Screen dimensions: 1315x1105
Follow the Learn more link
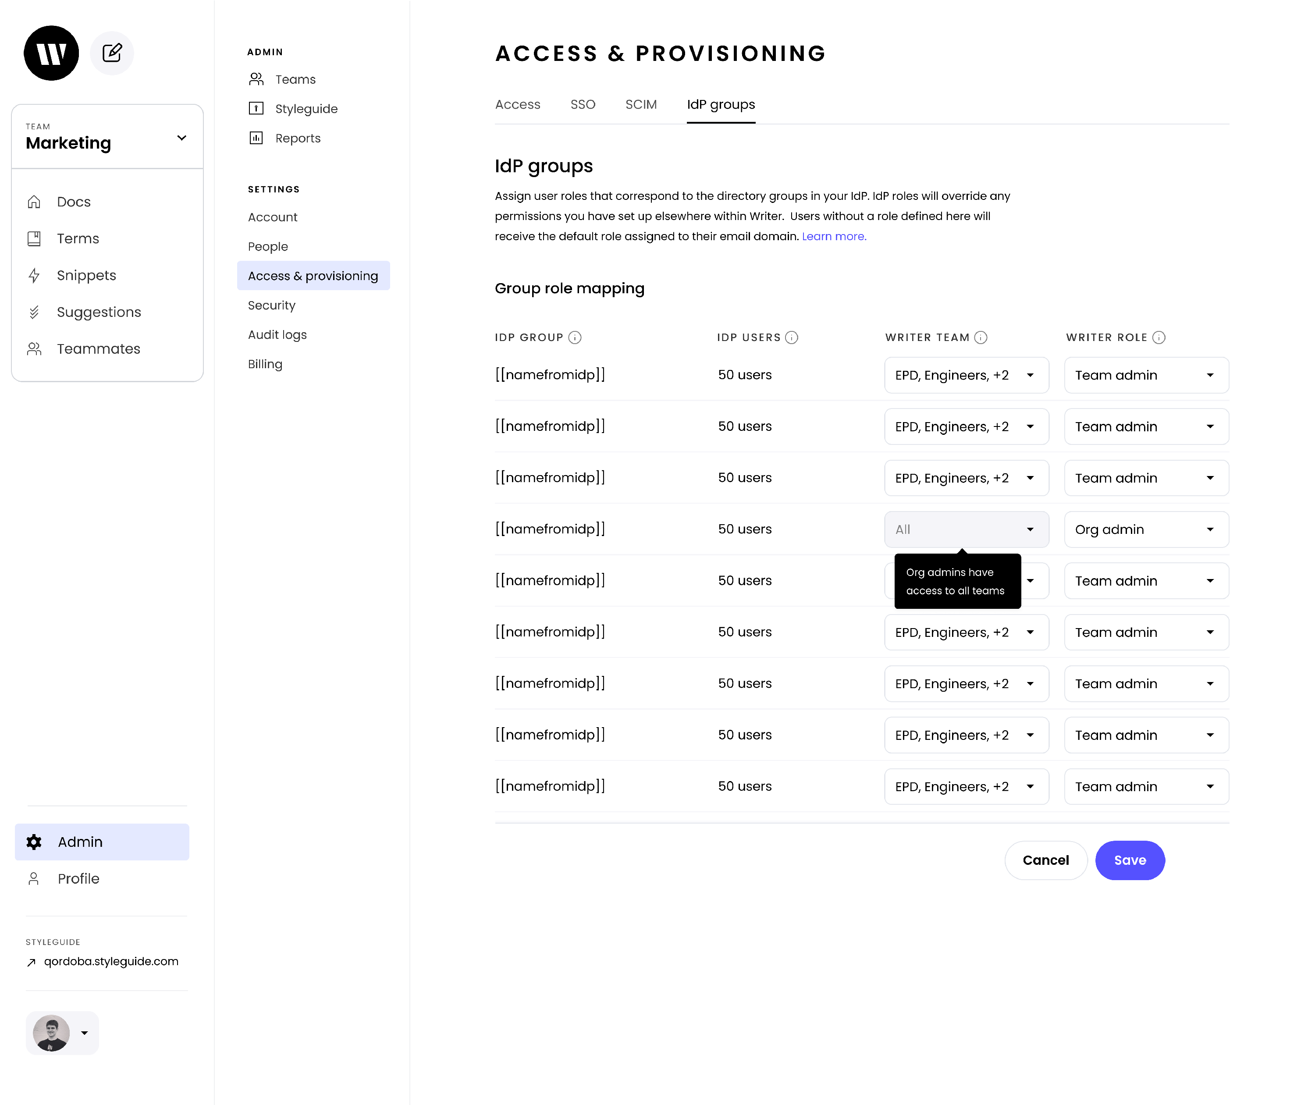(834, 236)
